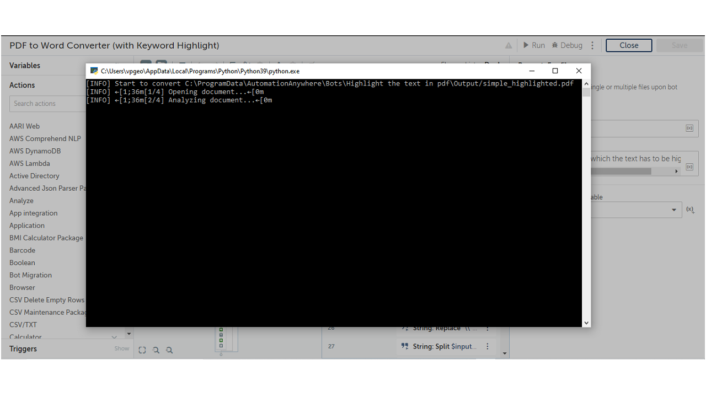This screenshot has height=397, width=706.
Task: Click the Analyzing document console line
Action: (x=179, y=100)
